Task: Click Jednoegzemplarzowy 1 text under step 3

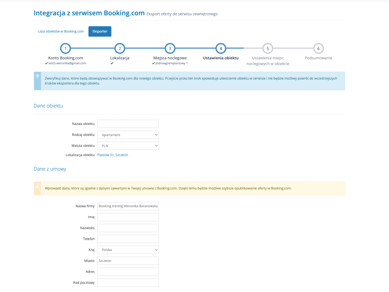Action: click(172, 63)
